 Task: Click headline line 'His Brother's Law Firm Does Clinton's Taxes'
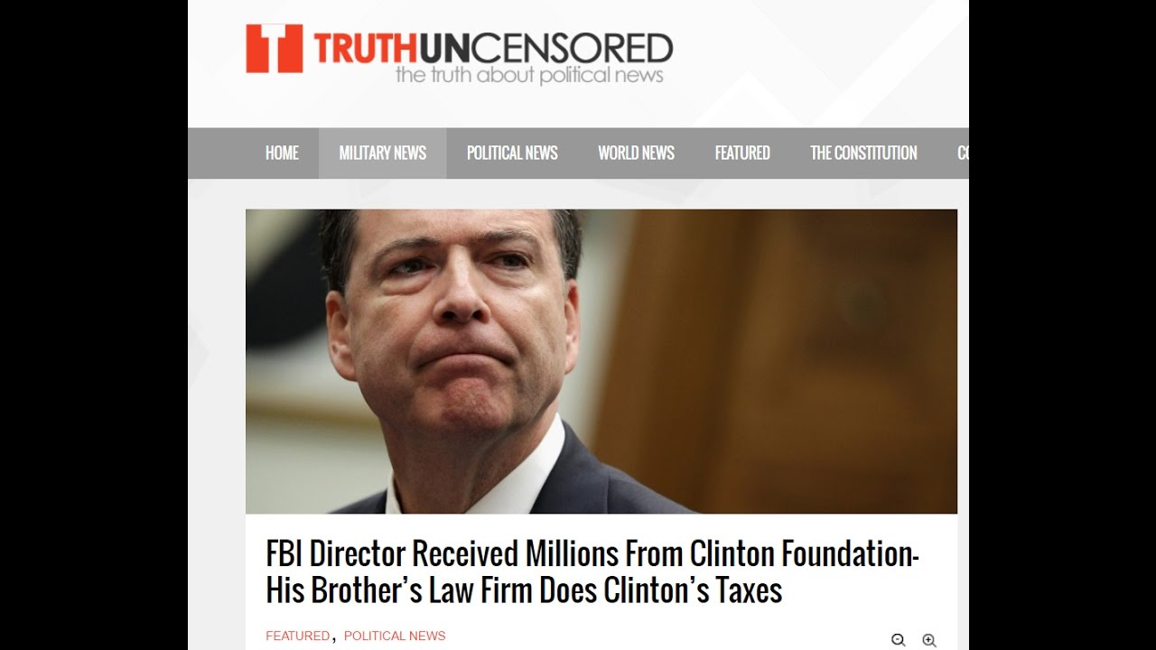point(524,590)
